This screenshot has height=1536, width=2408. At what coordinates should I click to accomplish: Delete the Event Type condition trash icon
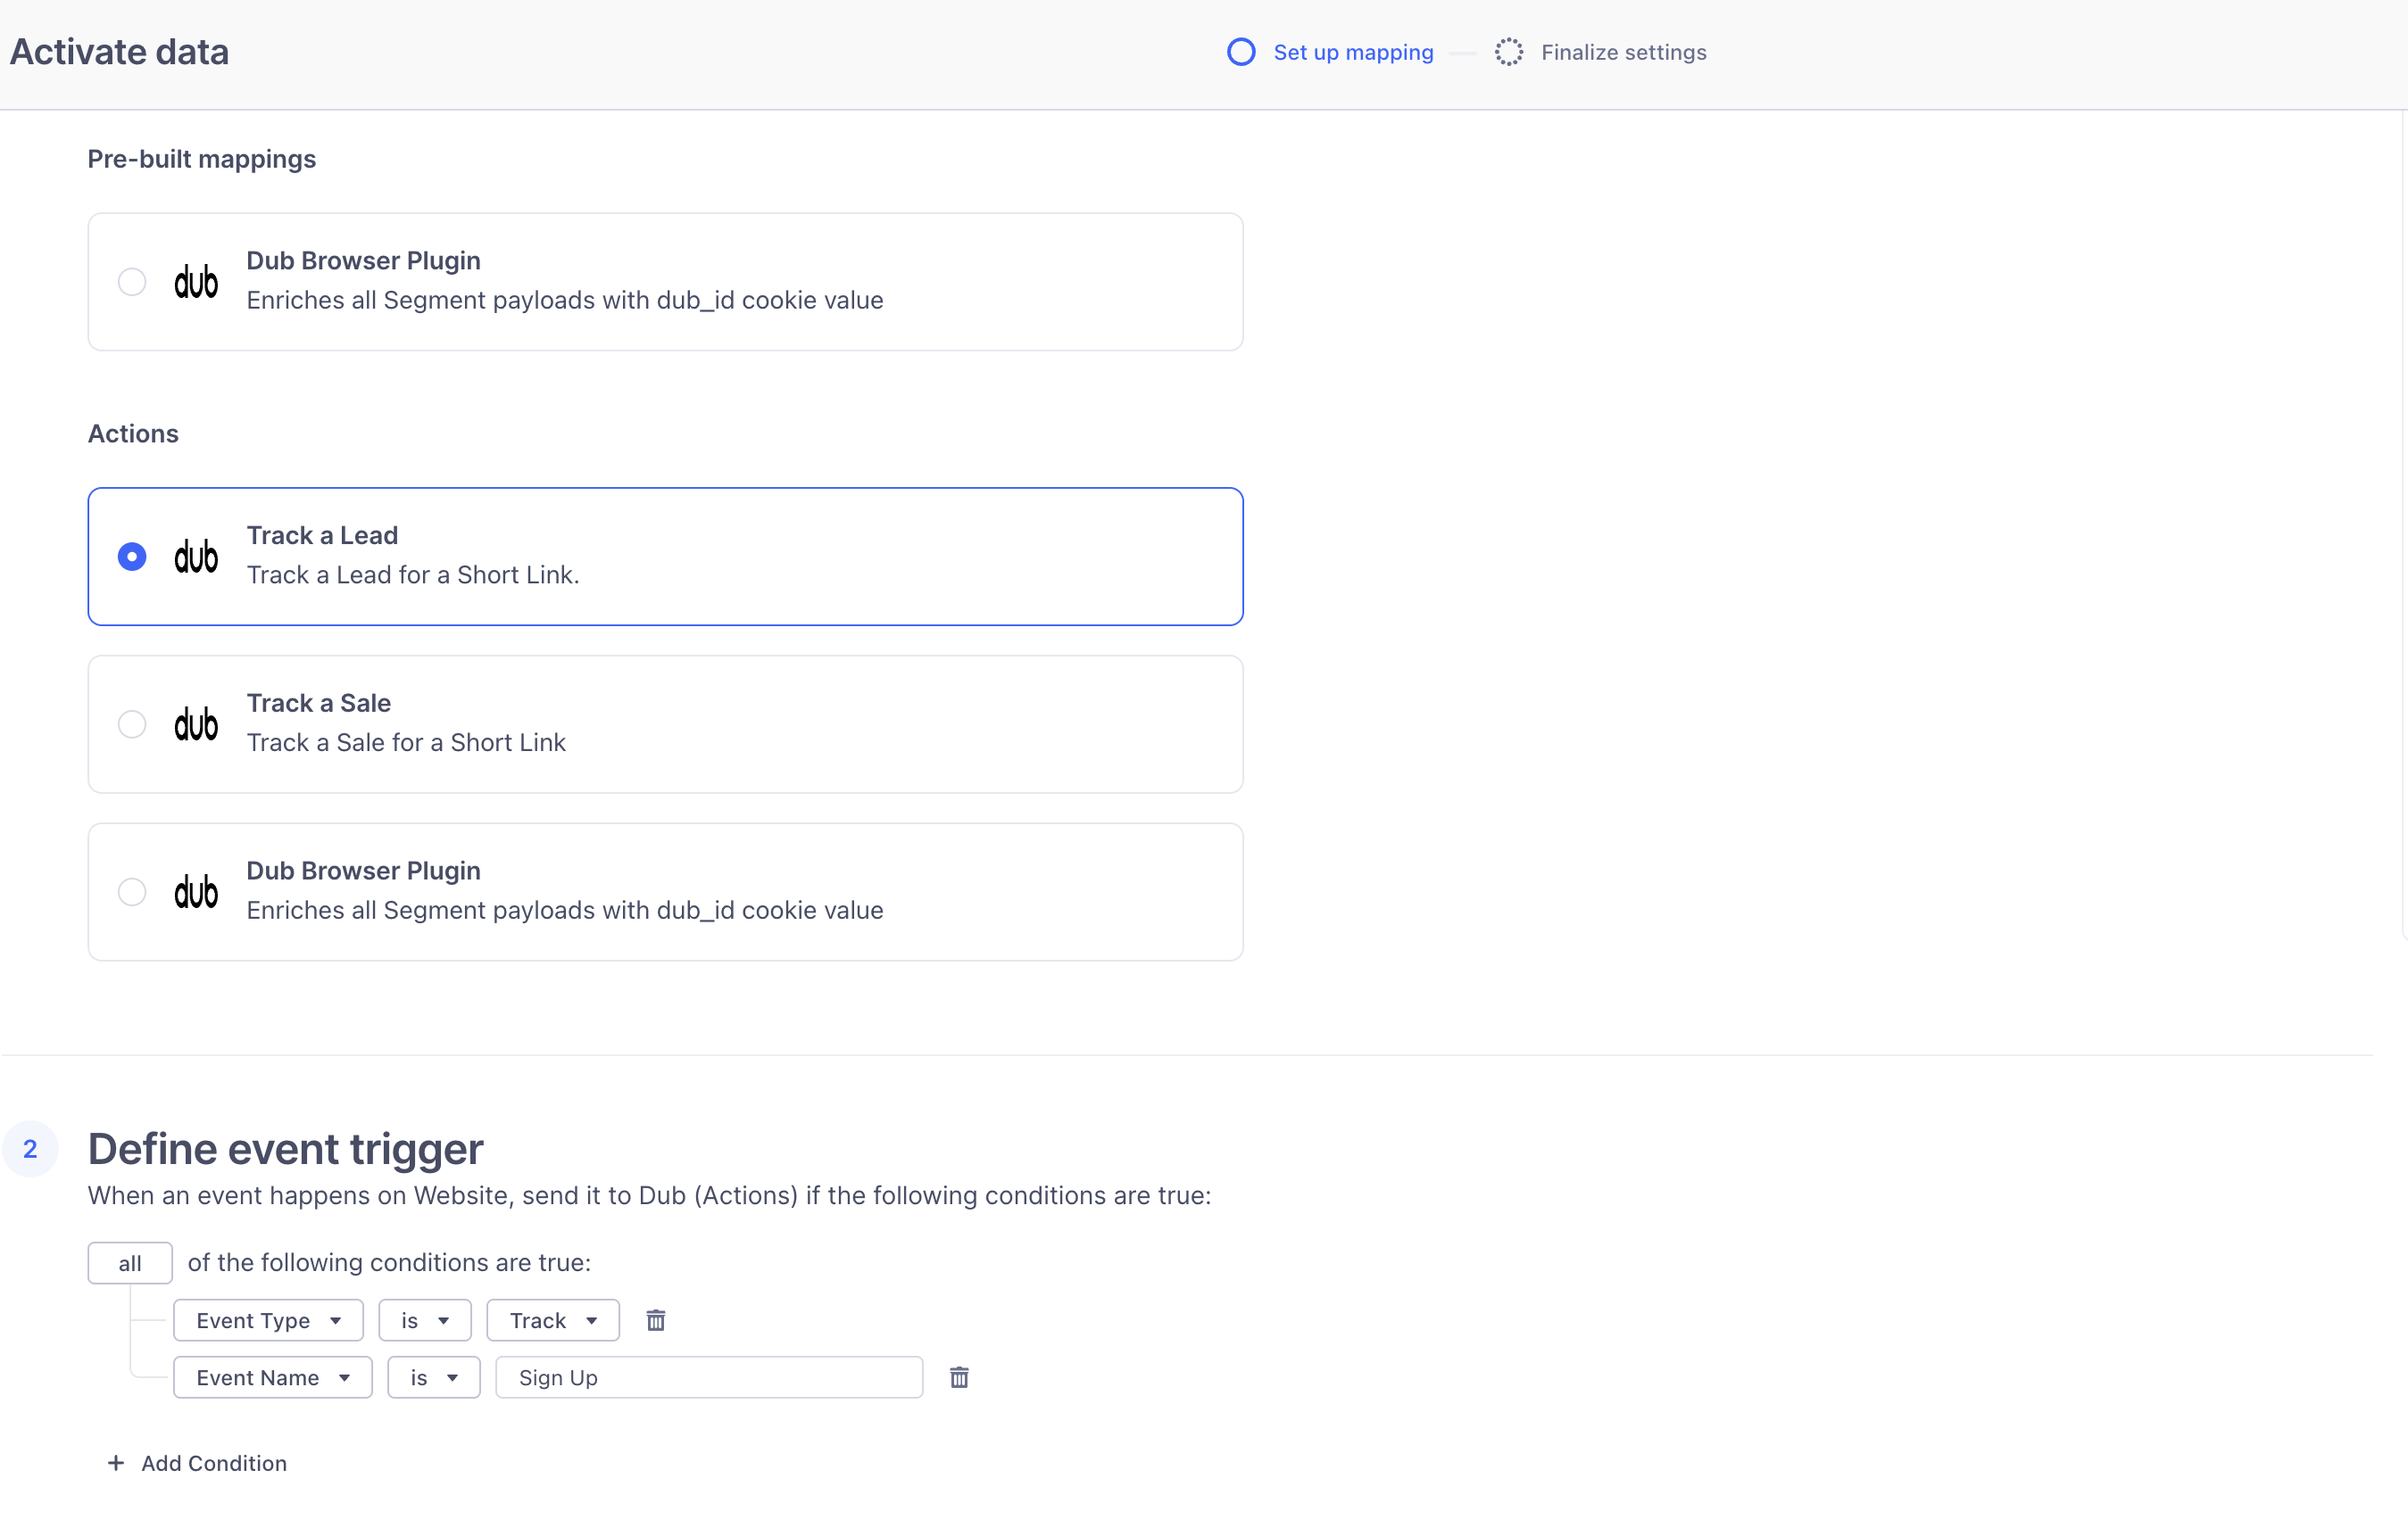coord(655,1320)
